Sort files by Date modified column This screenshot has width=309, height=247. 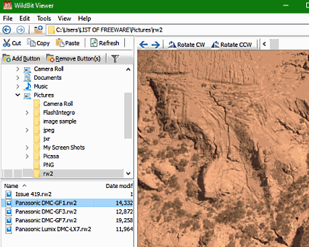[119, 186]
